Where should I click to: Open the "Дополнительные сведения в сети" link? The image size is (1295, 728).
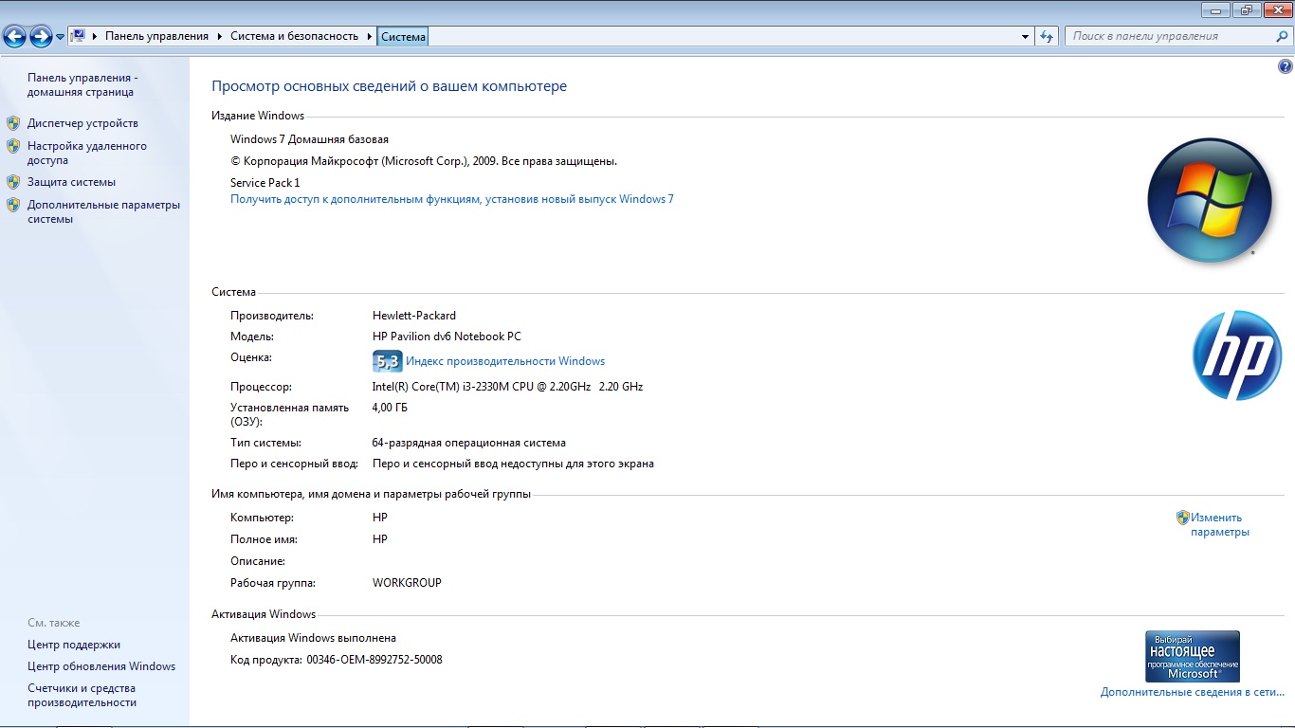[x=1193, y=693]
